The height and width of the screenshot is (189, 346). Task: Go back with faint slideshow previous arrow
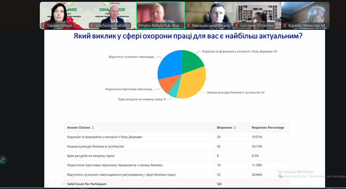[x=48, y=183]
